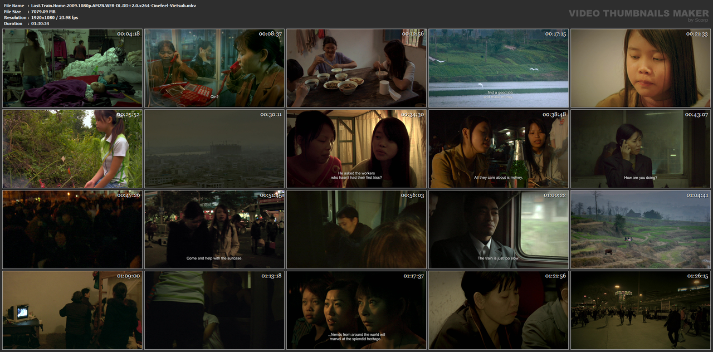Select the 00:43:07 phone call thumbnail
The width and height of the screenshot is (713, 352).
[641, 149]
